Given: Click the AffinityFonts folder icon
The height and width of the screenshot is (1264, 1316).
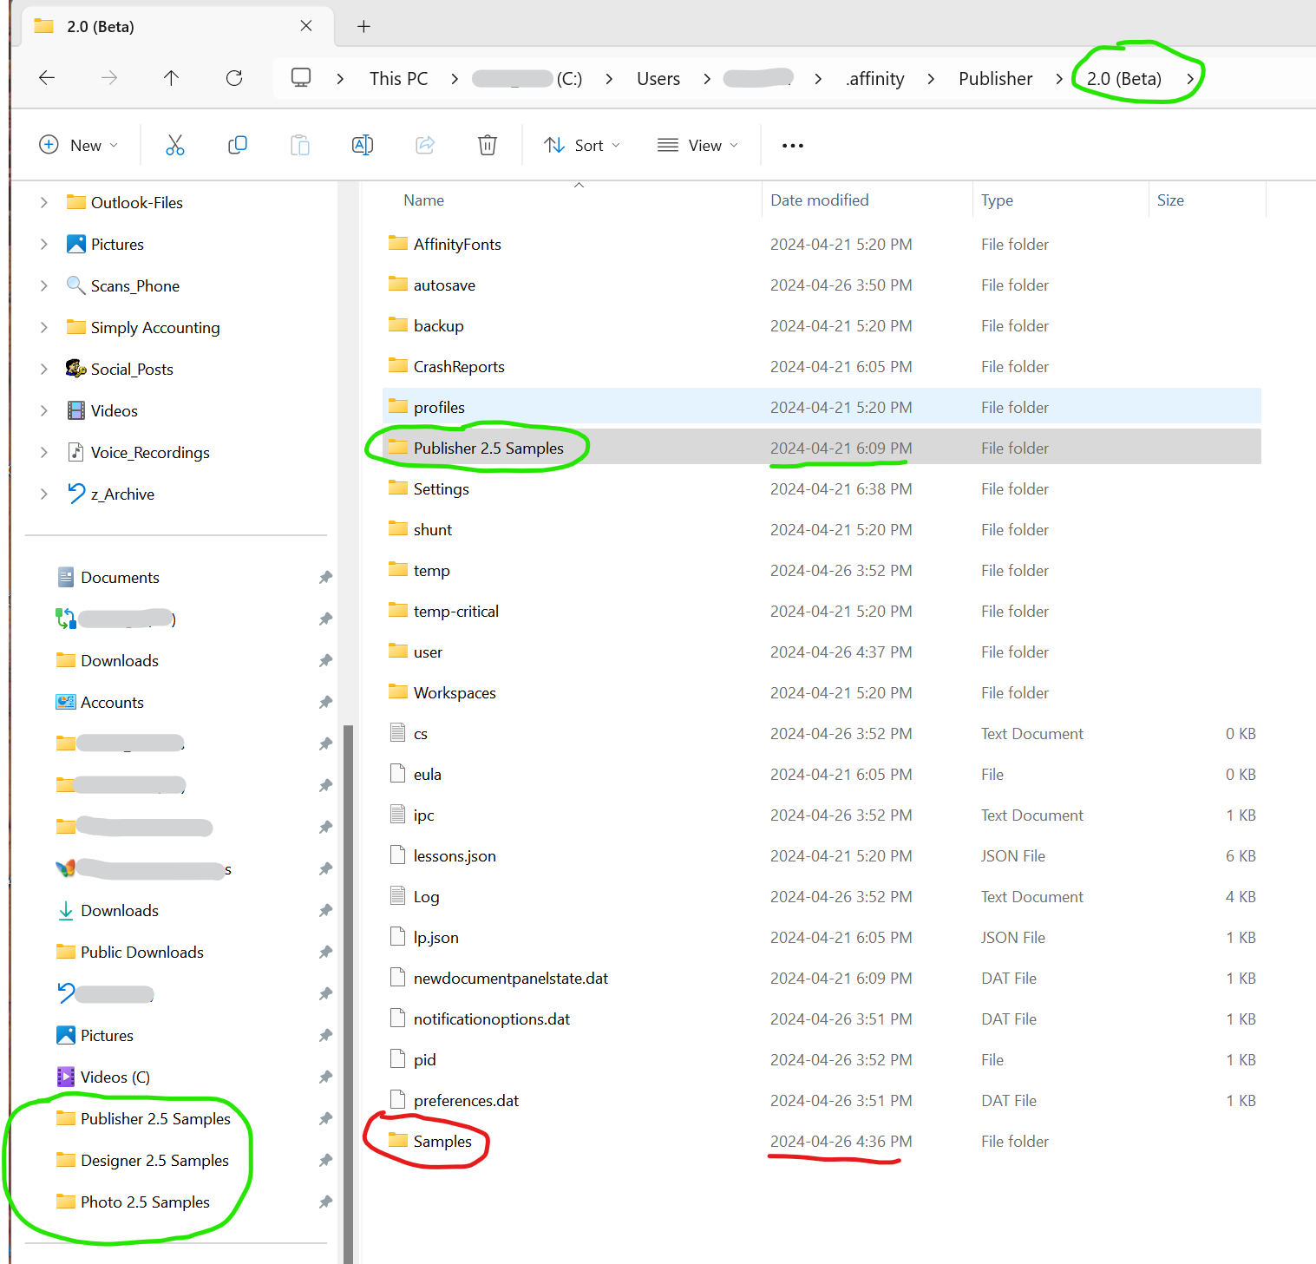Looking at the screenshot, I should [398, 243].
